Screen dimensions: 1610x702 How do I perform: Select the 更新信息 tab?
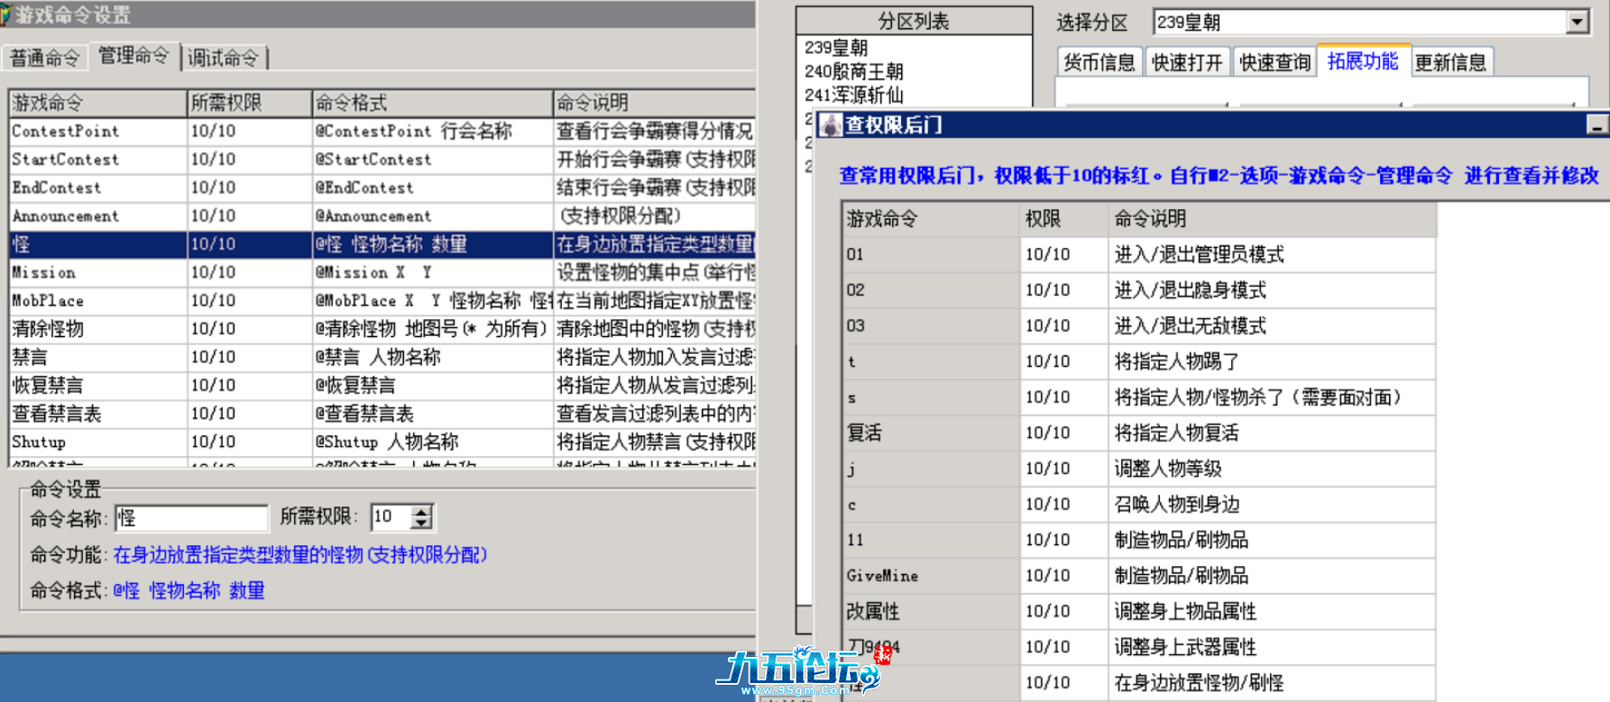pyautogui.click(x=1449, y=62)
